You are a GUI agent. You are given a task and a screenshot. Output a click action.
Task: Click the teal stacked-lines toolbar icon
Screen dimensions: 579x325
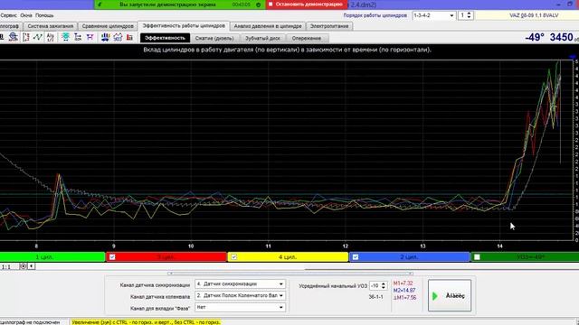pos(65,37)
